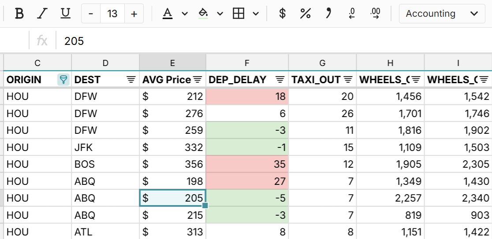Open the text color dropdown arrow

185,14
